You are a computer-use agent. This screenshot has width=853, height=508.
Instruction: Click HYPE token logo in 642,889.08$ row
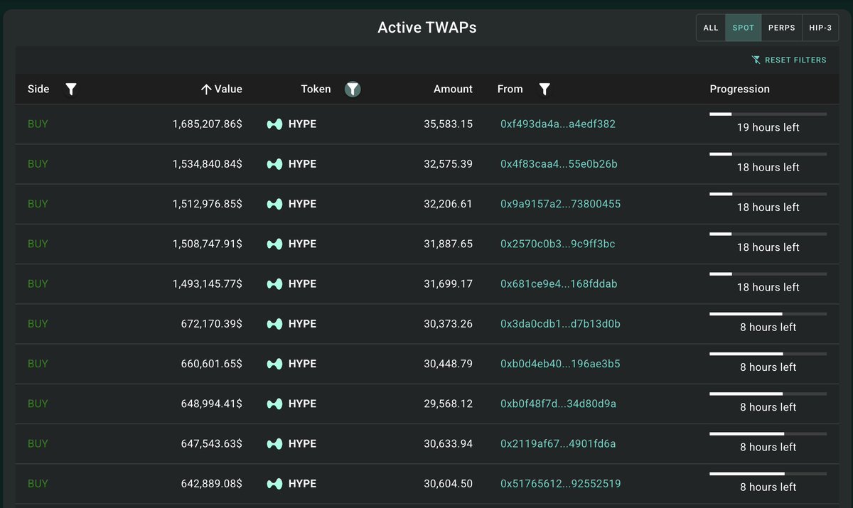[274, 484]
